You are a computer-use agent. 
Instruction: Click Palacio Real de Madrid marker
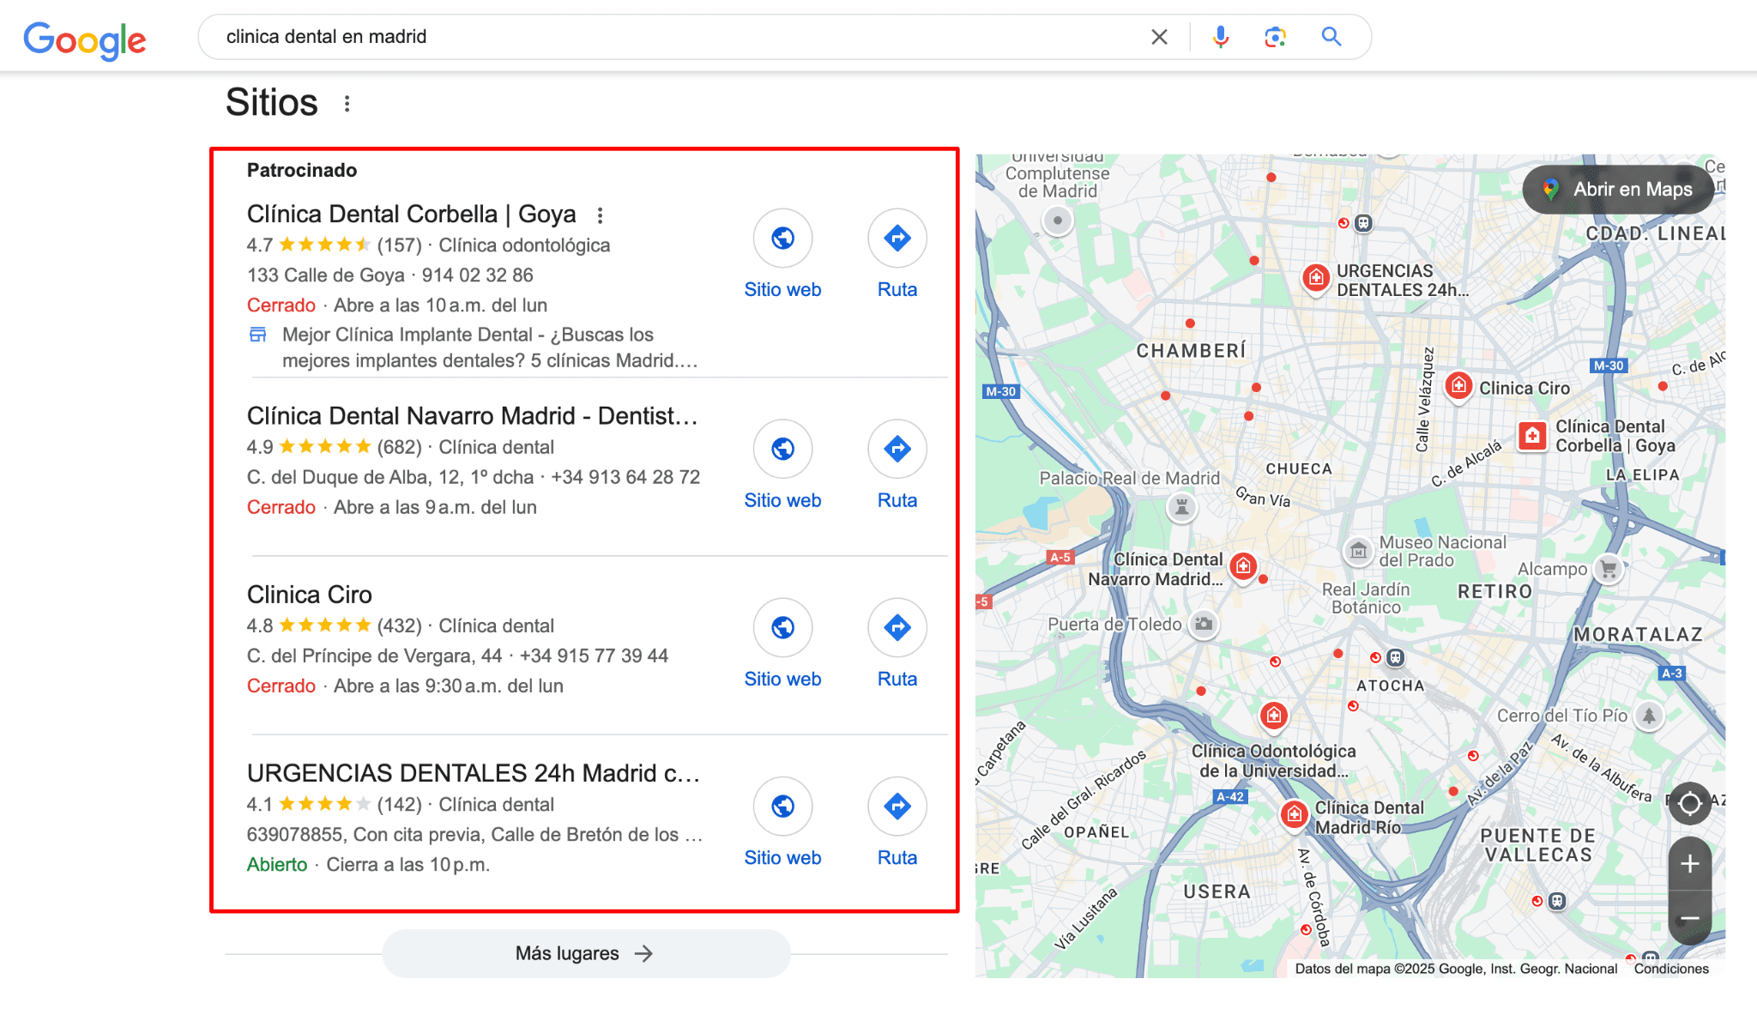[1181, 506]
